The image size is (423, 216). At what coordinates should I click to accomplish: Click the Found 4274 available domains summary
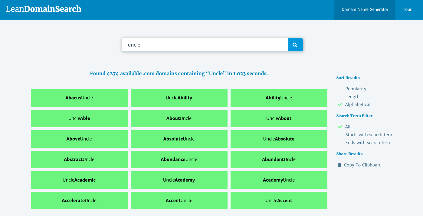point(179,73)
